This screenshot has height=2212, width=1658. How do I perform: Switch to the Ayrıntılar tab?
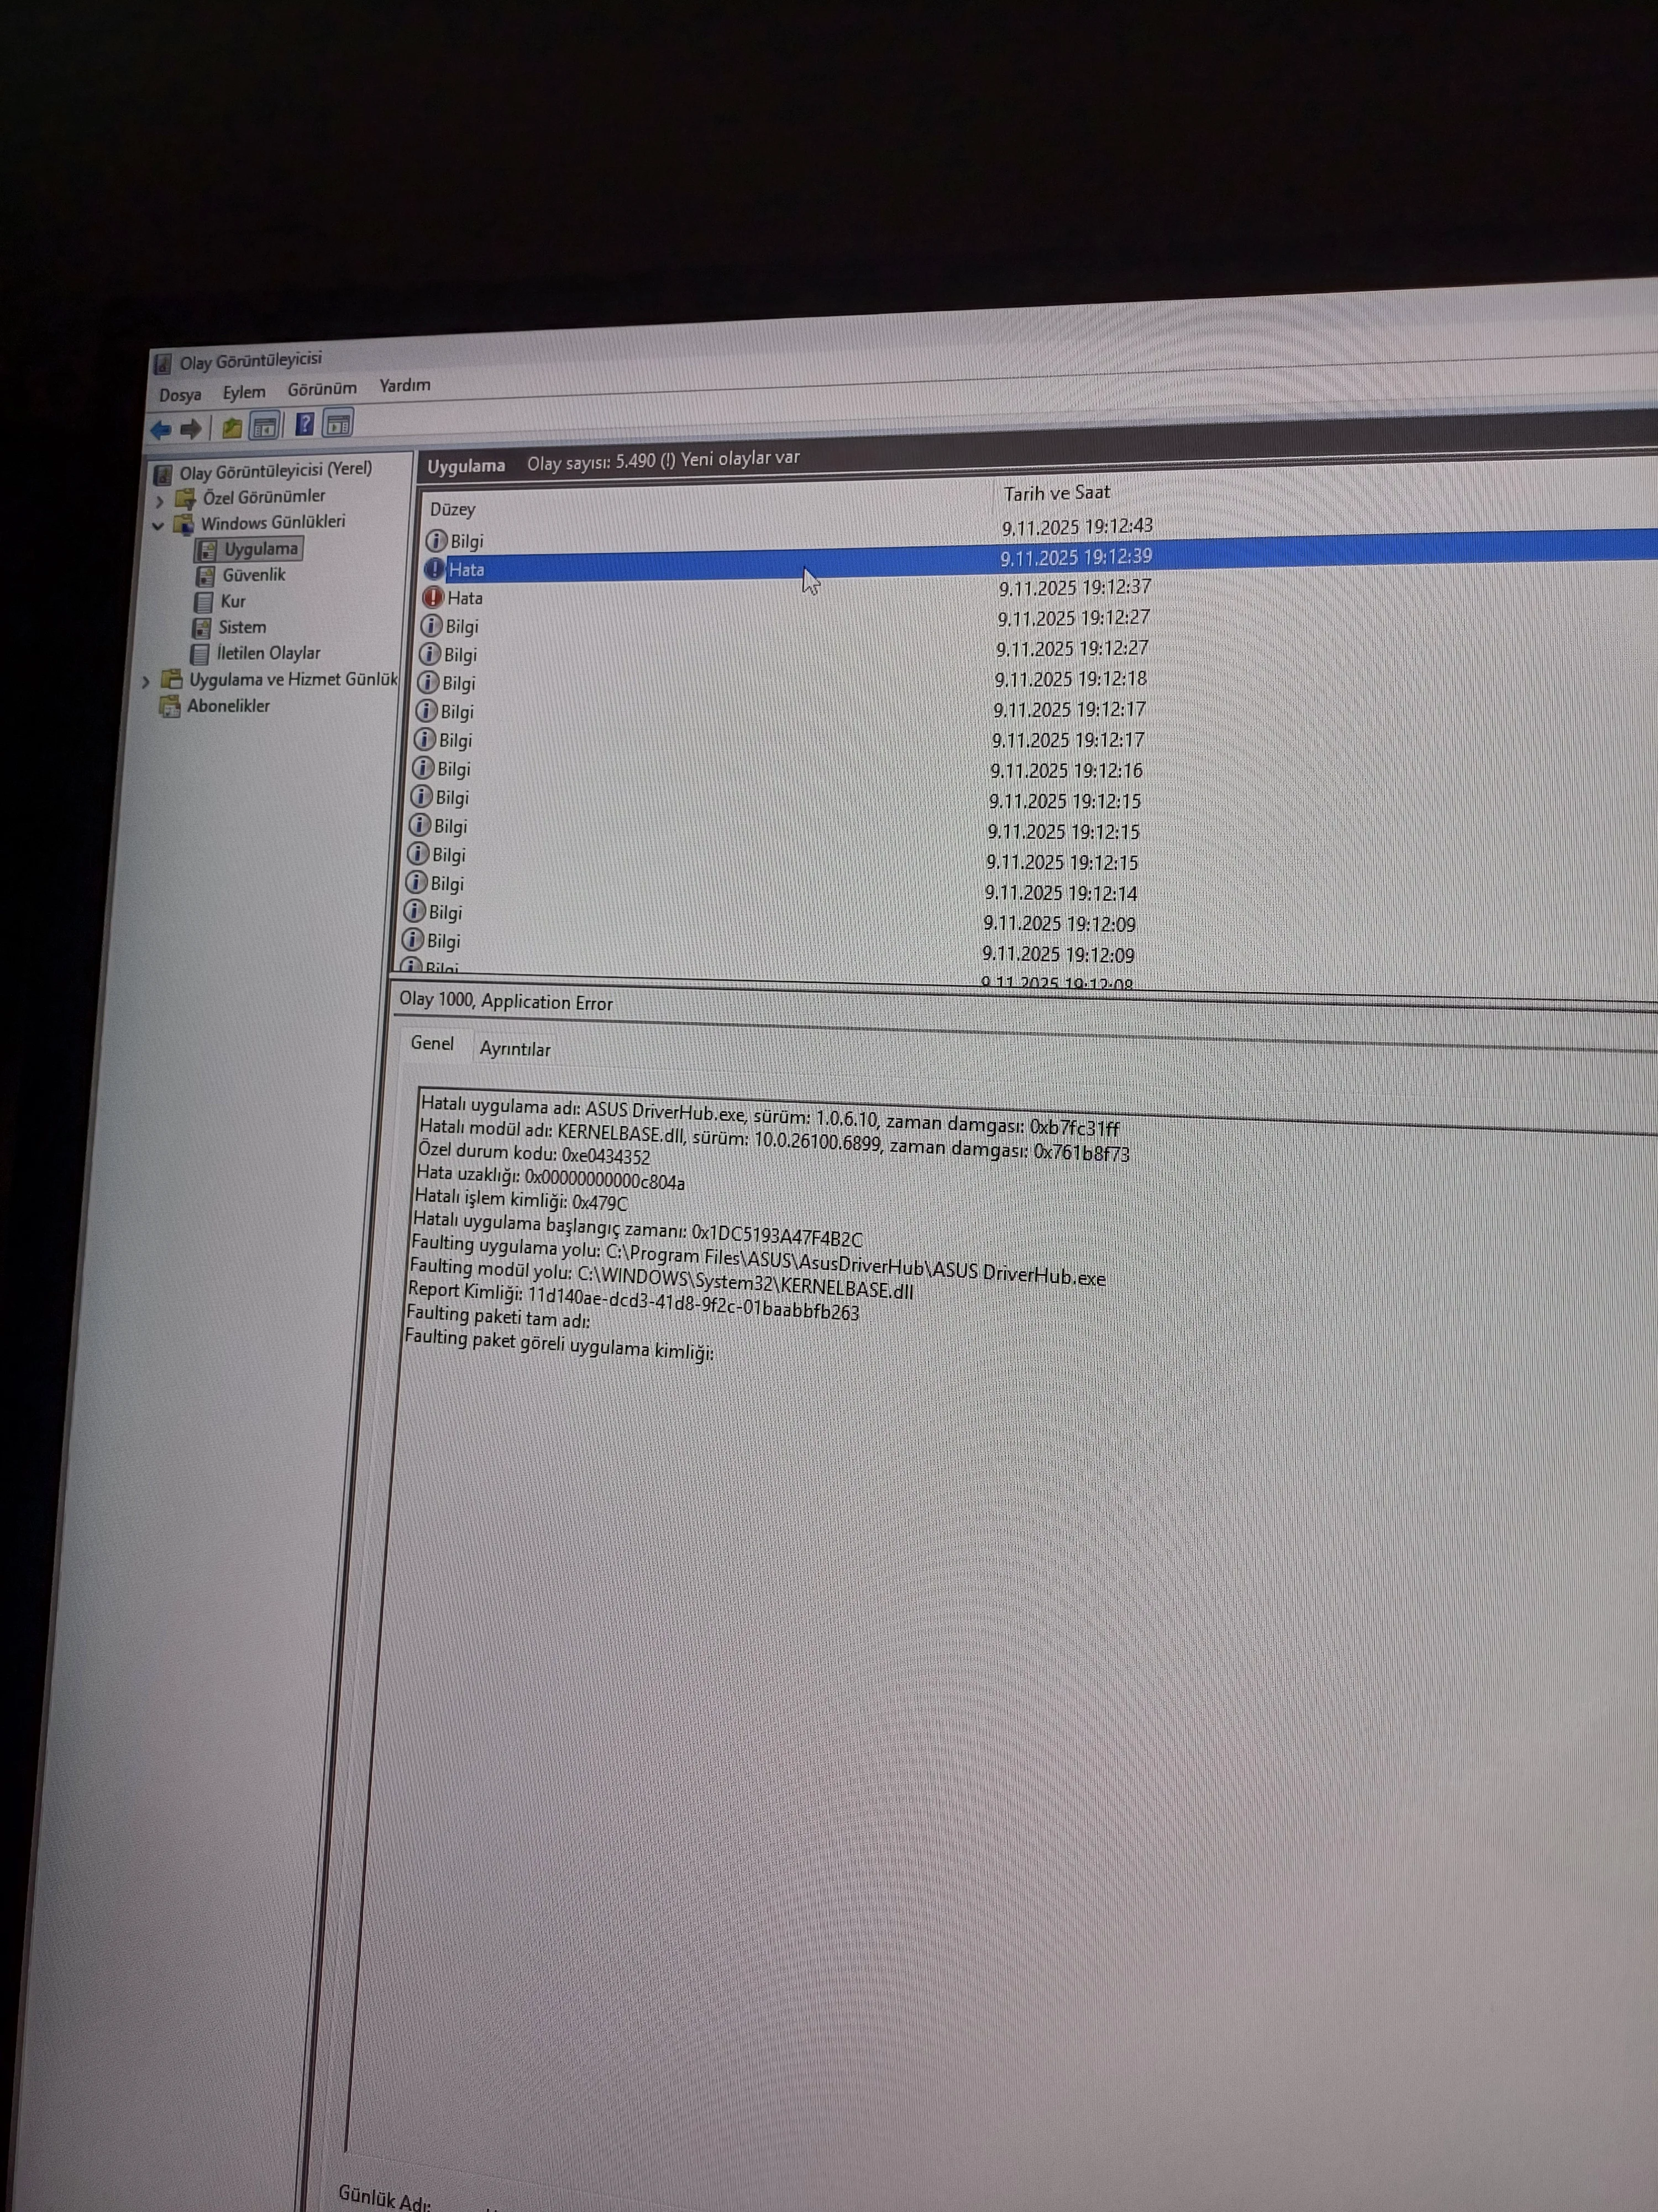pos(515,1049)
